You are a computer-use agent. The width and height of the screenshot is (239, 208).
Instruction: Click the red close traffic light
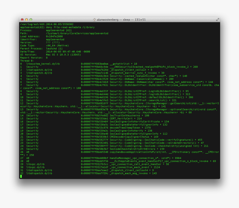(23, 20)
